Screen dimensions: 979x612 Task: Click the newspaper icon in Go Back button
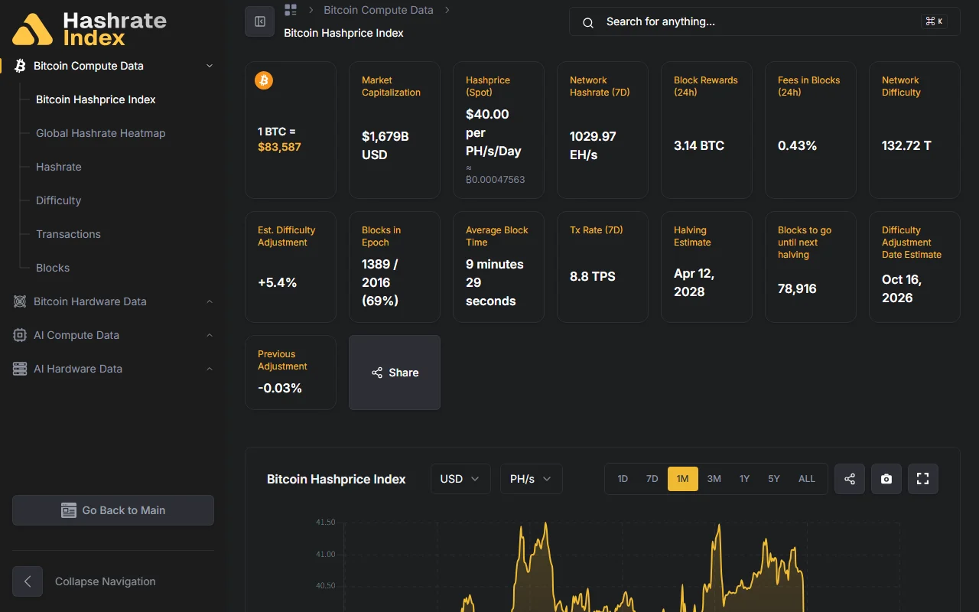point(69,510)
